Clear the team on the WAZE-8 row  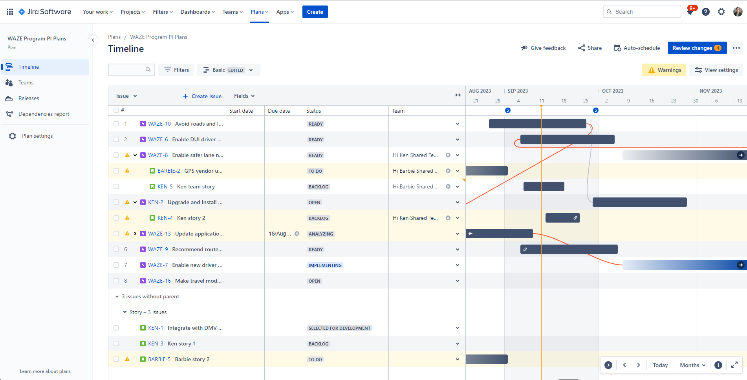click(x=448, y=155)
